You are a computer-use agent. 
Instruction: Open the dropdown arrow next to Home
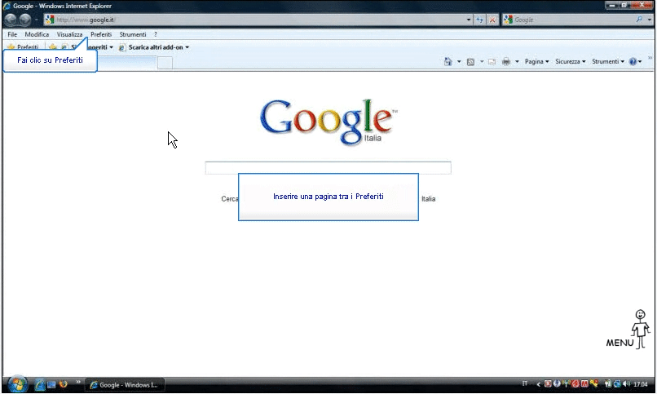[459, 62]
